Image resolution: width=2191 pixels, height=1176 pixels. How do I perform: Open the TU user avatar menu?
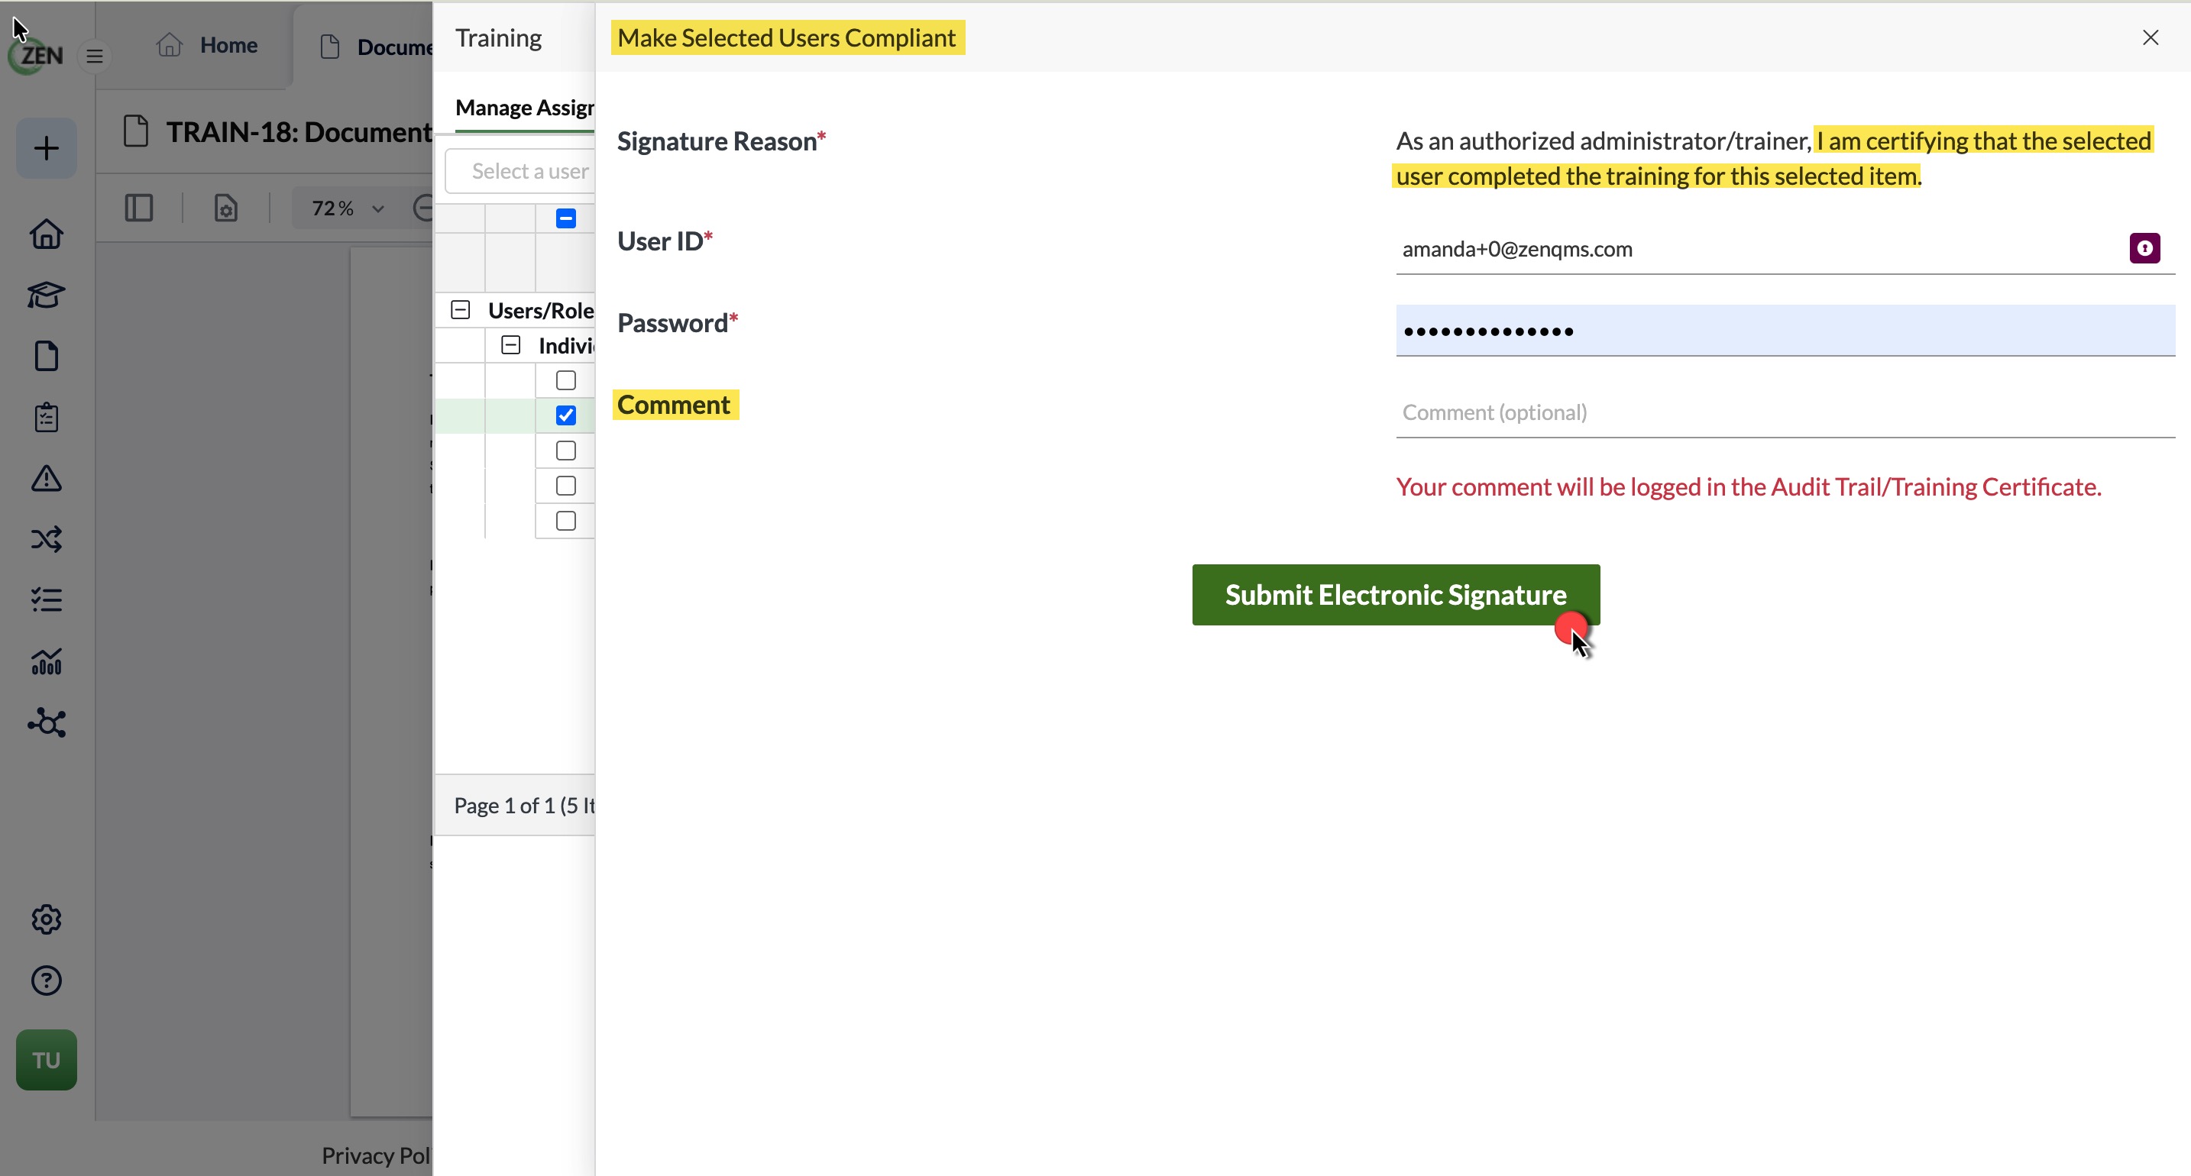tap(46, 1061)
